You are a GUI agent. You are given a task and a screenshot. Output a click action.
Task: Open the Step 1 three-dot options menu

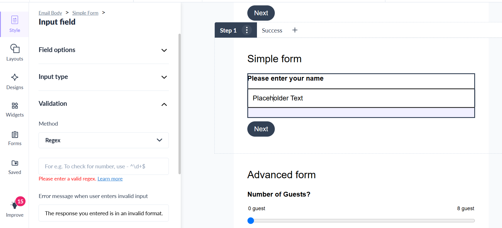[x=247, y=30]
